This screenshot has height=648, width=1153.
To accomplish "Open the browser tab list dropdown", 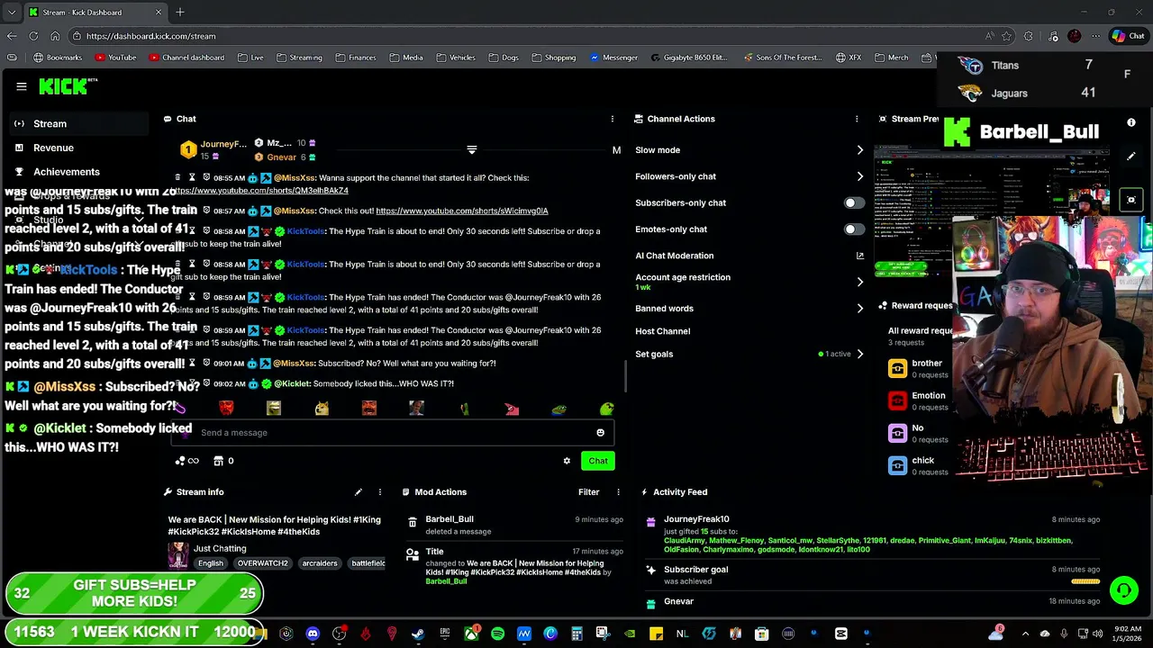I will coord(11,12).
